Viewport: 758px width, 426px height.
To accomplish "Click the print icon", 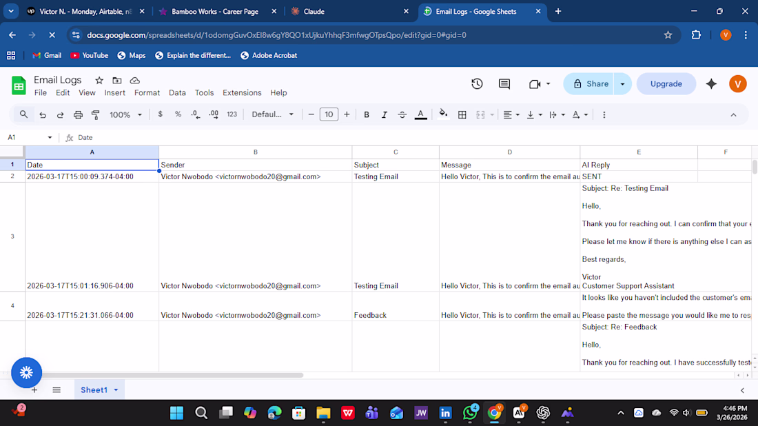I will [78, 114].
